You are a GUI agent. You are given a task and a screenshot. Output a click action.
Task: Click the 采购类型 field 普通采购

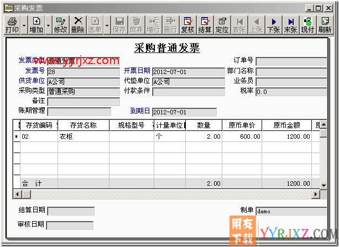click(x=84, y=92)
